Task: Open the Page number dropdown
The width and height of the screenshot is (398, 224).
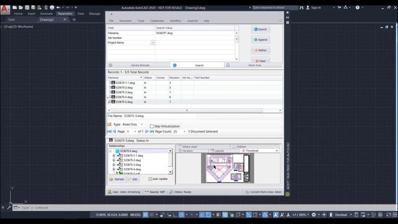Action: (135, 131)
